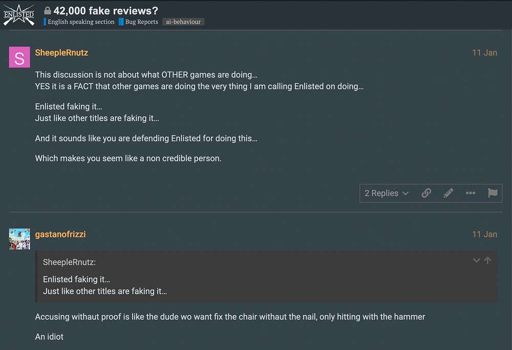The height and width of the screenshot is (350, 512).
Task: Click the Enlisted logo icon
Action: pyautogui.click(x=19, y=15)
